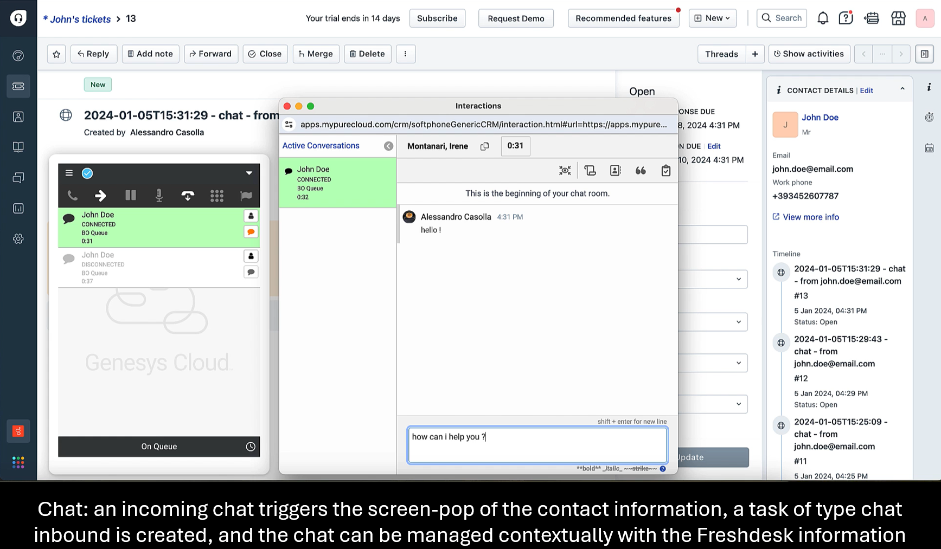Click the disconnect phone icon in softphone
The image size is (941, 549).
tap(188, 196)
